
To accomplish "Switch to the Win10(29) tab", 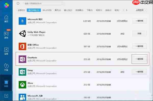I will (47, 10).
